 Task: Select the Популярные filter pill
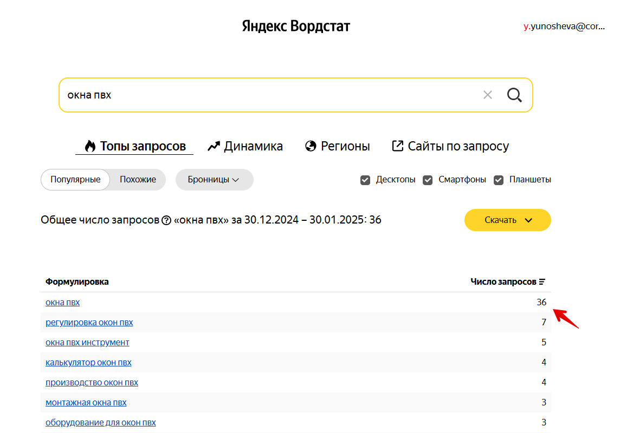(75, 179)
